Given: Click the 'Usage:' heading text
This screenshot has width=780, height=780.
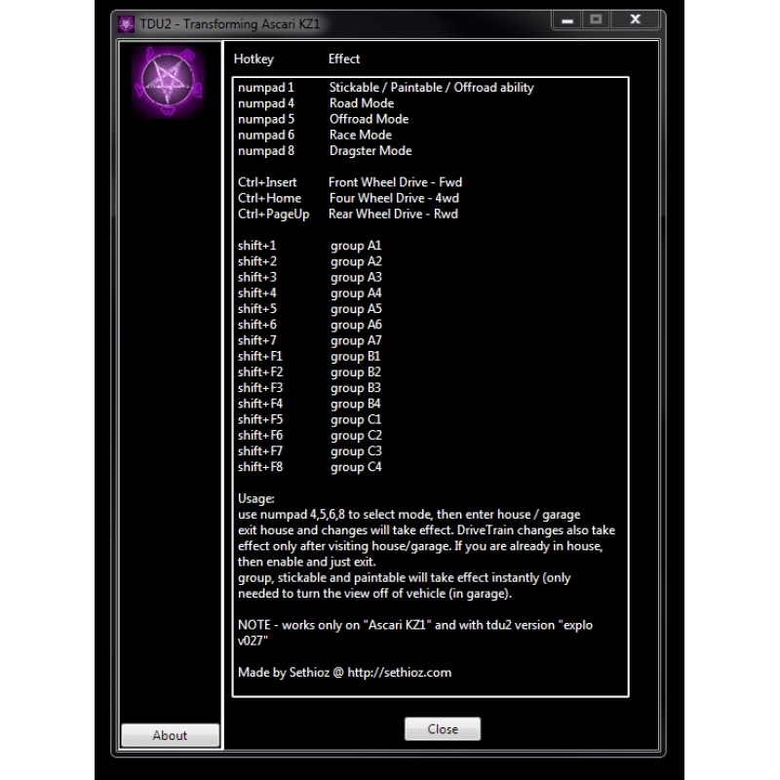Looking at the screenshot, I should click(x=255, y=499).
